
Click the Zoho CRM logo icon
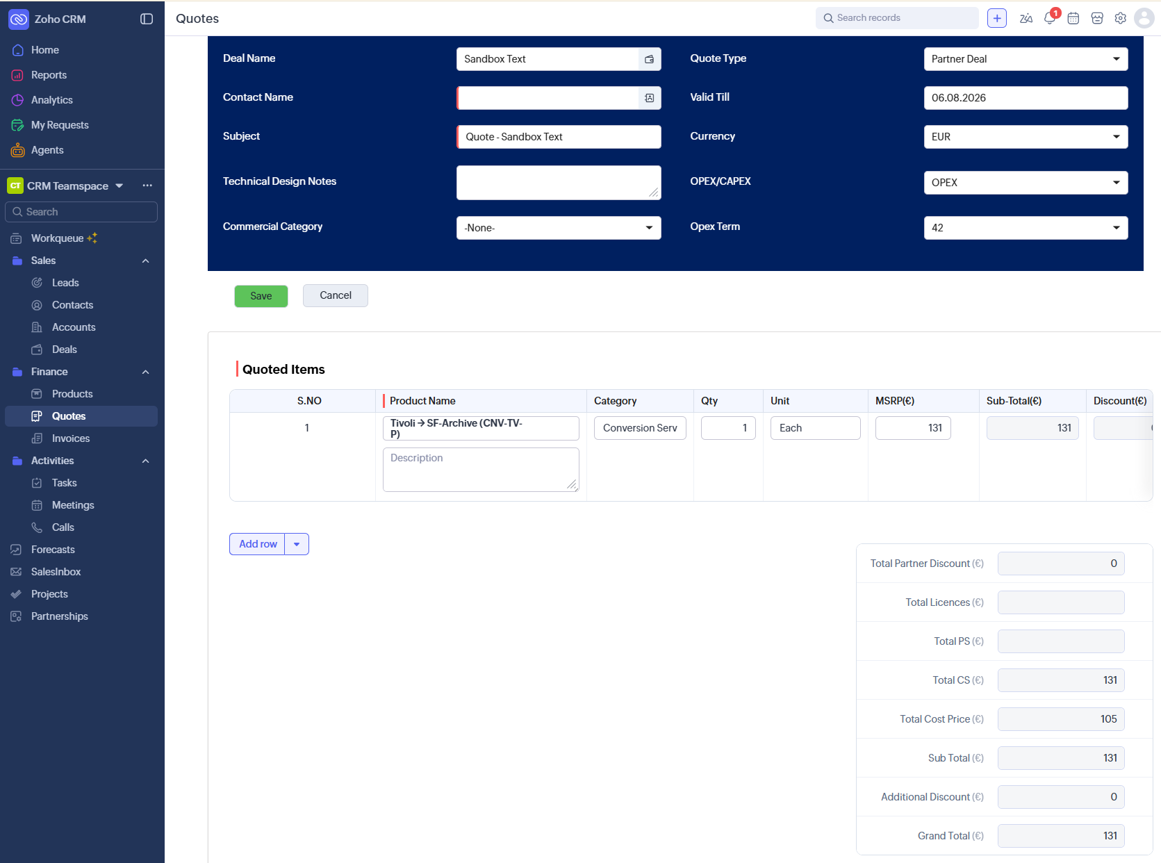18,19
